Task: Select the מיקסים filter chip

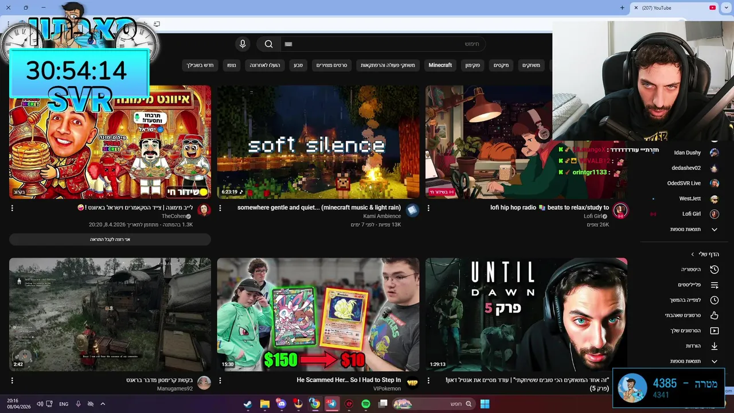Action: pyautogui.click(x=501, y=65)
